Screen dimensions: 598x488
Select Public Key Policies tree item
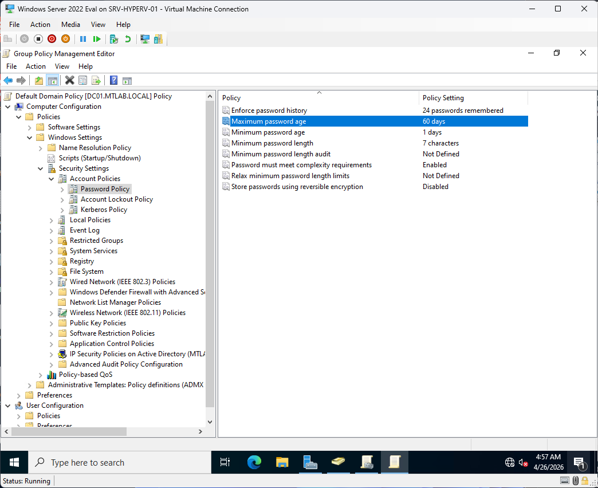pyautogui.click(x=97, y=323)
